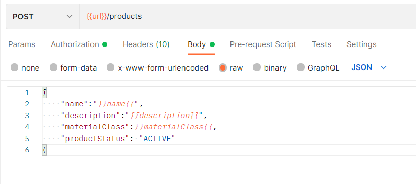416x184 pixels.
Task: Click the "name" key on line 2
Action: coord(74,104)
